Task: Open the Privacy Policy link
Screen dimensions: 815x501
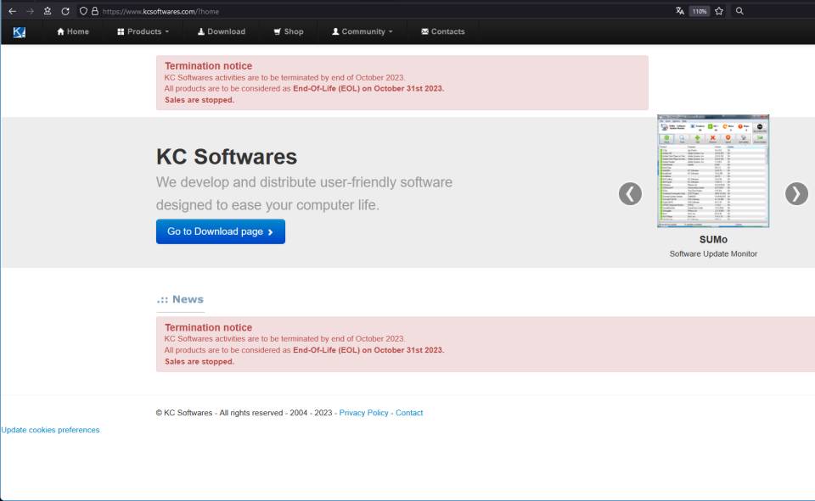Action: 362,412
